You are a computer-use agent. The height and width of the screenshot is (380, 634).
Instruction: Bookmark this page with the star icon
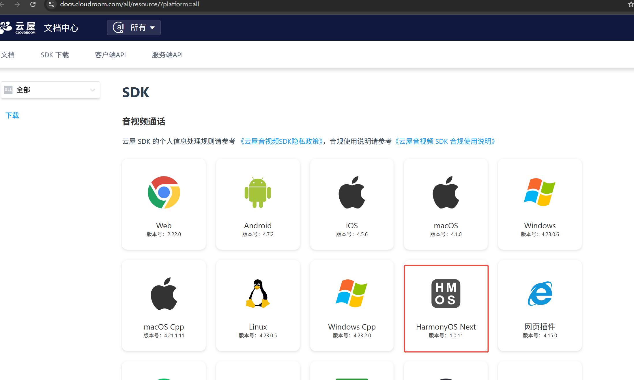(x=631, y=4)
